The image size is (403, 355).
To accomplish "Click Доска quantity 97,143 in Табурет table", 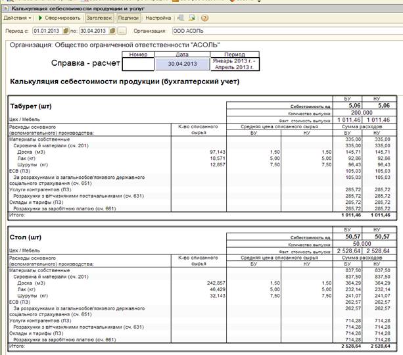I will tap(218, 152).
